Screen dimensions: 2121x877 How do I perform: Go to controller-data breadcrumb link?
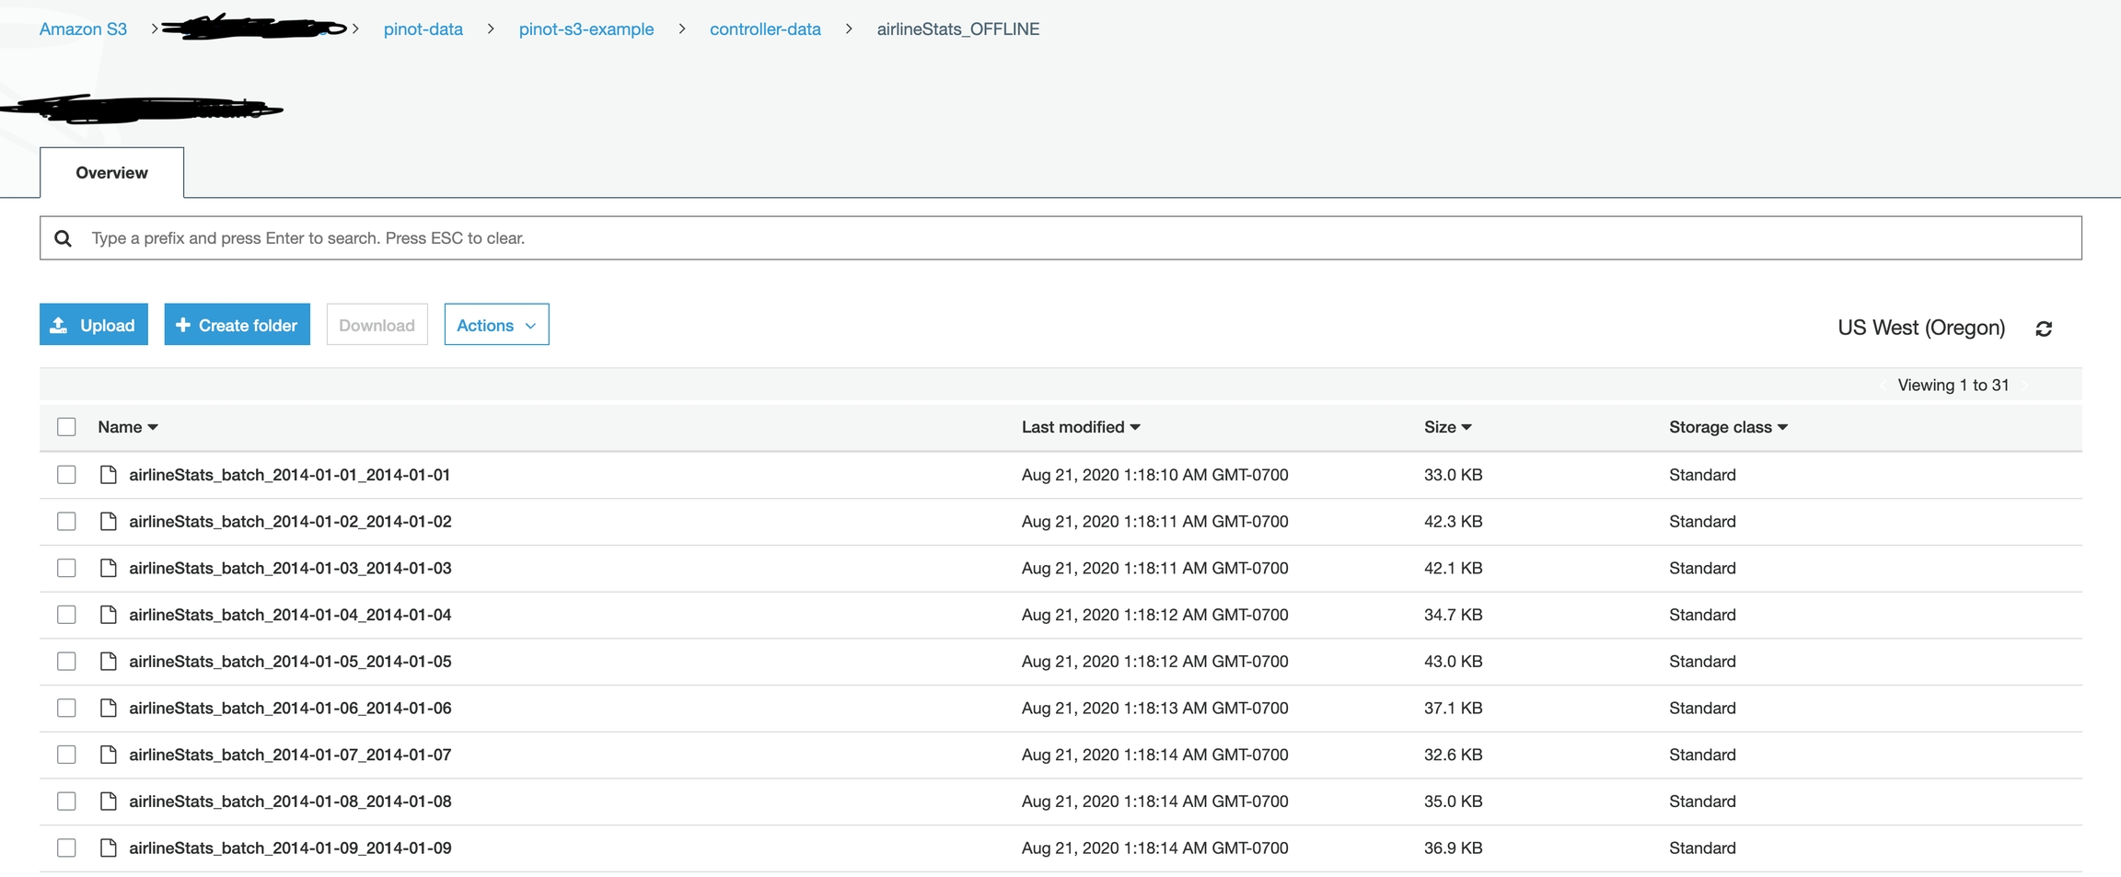pyautogui.click(x=765, y=29)
